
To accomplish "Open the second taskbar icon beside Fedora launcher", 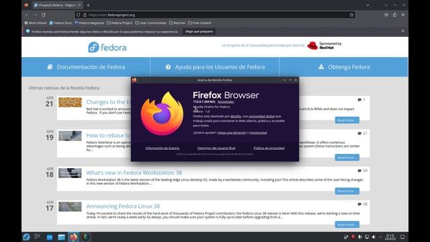I will [38, 237].
